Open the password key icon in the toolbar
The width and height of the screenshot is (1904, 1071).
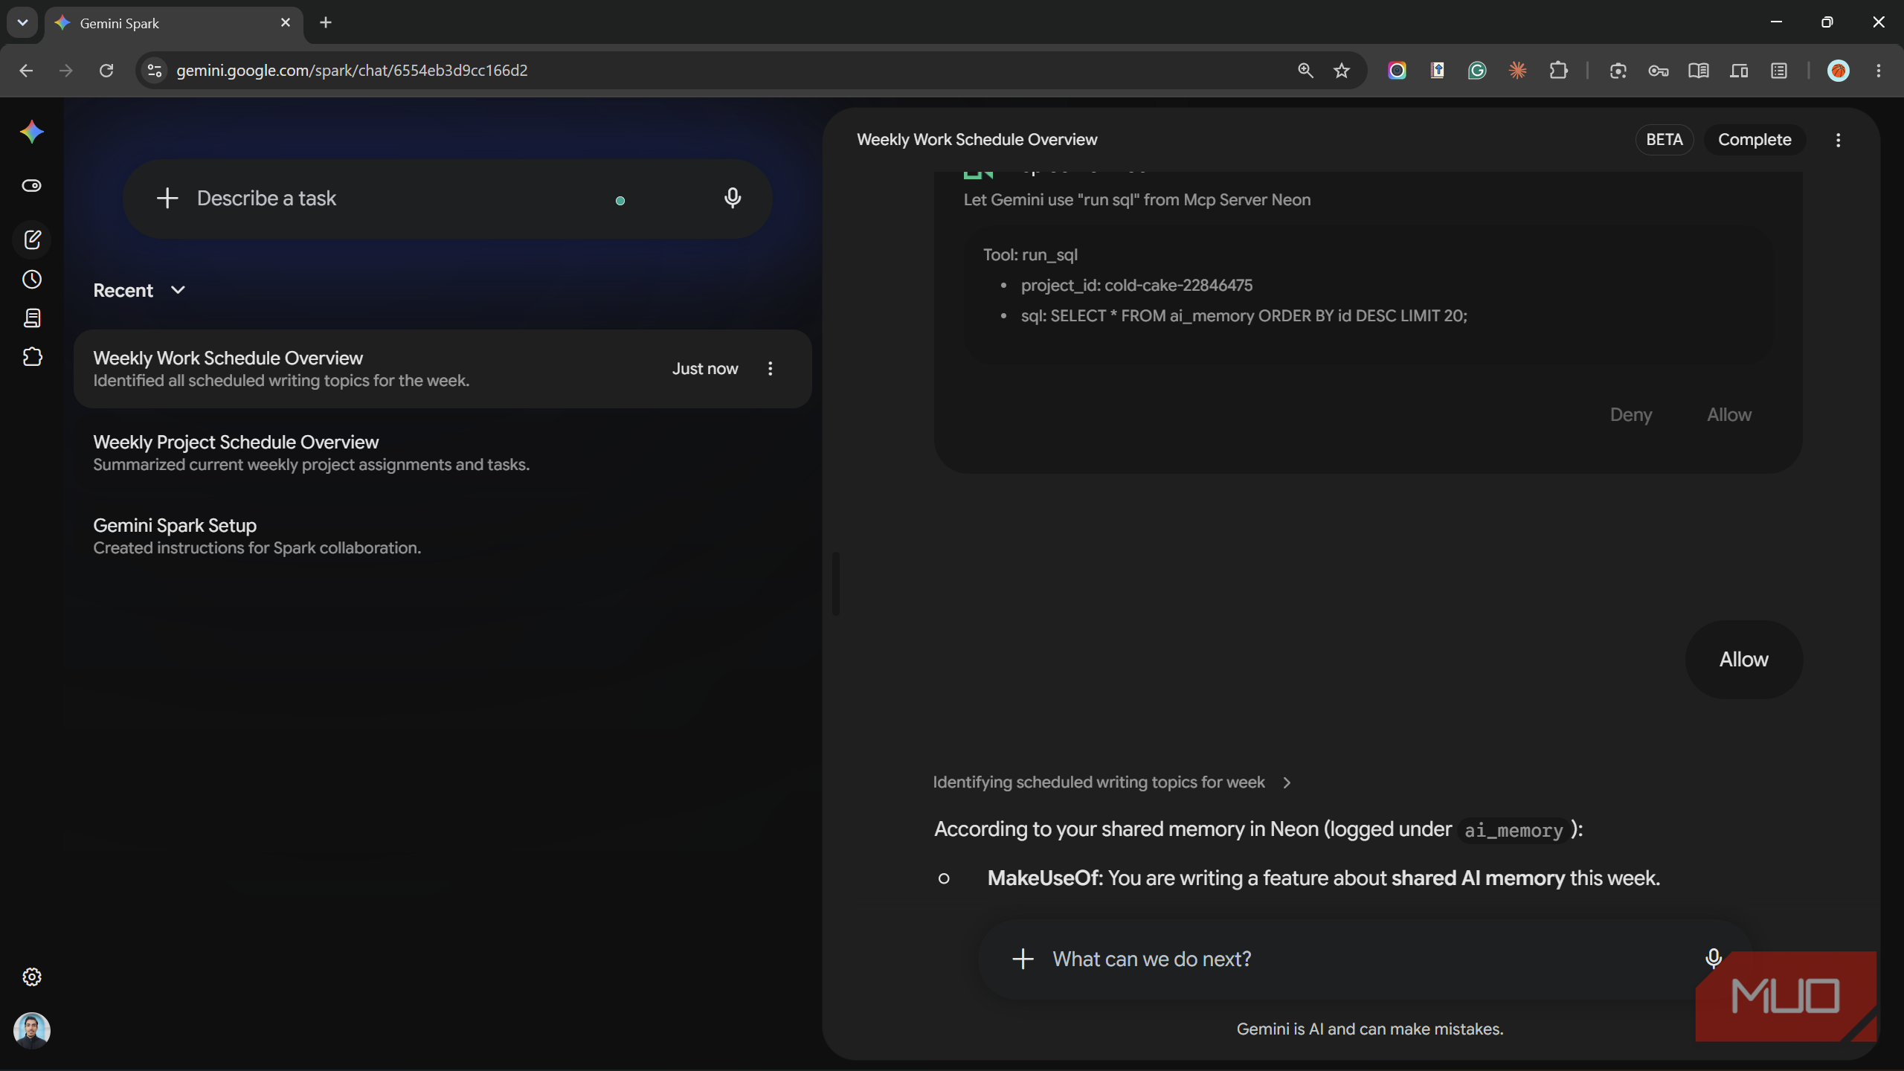tap(1659, 71)
